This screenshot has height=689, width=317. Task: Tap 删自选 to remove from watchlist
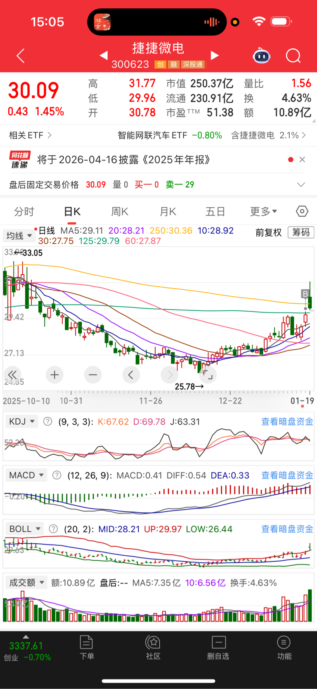click(x=218, y=648)
